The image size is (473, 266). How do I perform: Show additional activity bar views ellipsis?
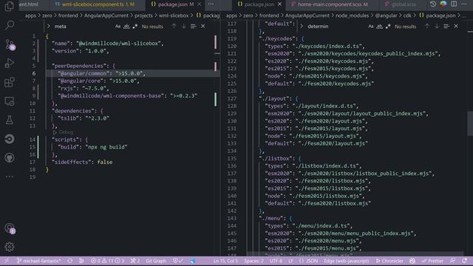click(10, 177)
